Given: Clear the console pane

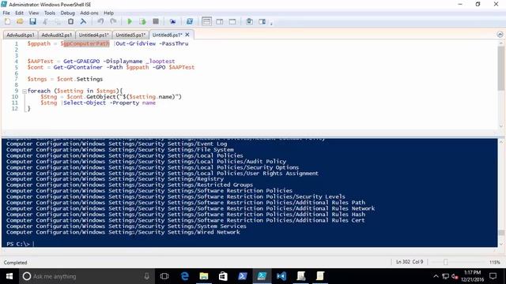Looking at the screenshot, I should [x=83, y=21].
